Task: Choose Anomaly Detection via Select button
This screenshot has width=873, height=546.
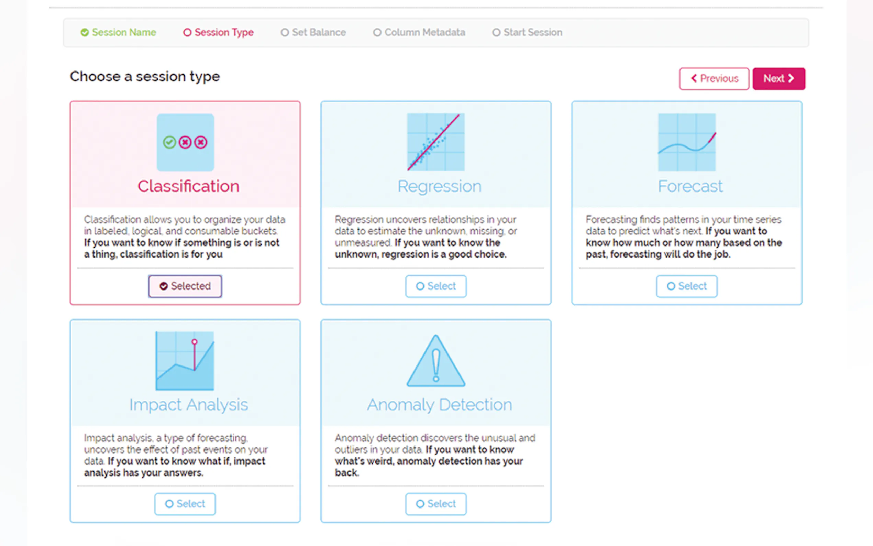Action: tap(435, 504)
